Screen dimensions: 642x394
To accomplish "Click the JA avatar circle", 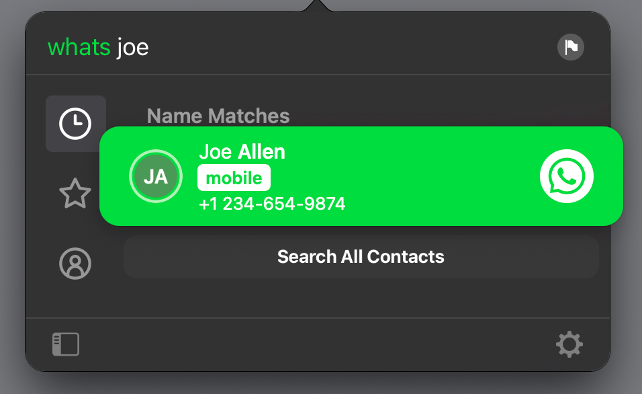I will [x=156, y=176].
